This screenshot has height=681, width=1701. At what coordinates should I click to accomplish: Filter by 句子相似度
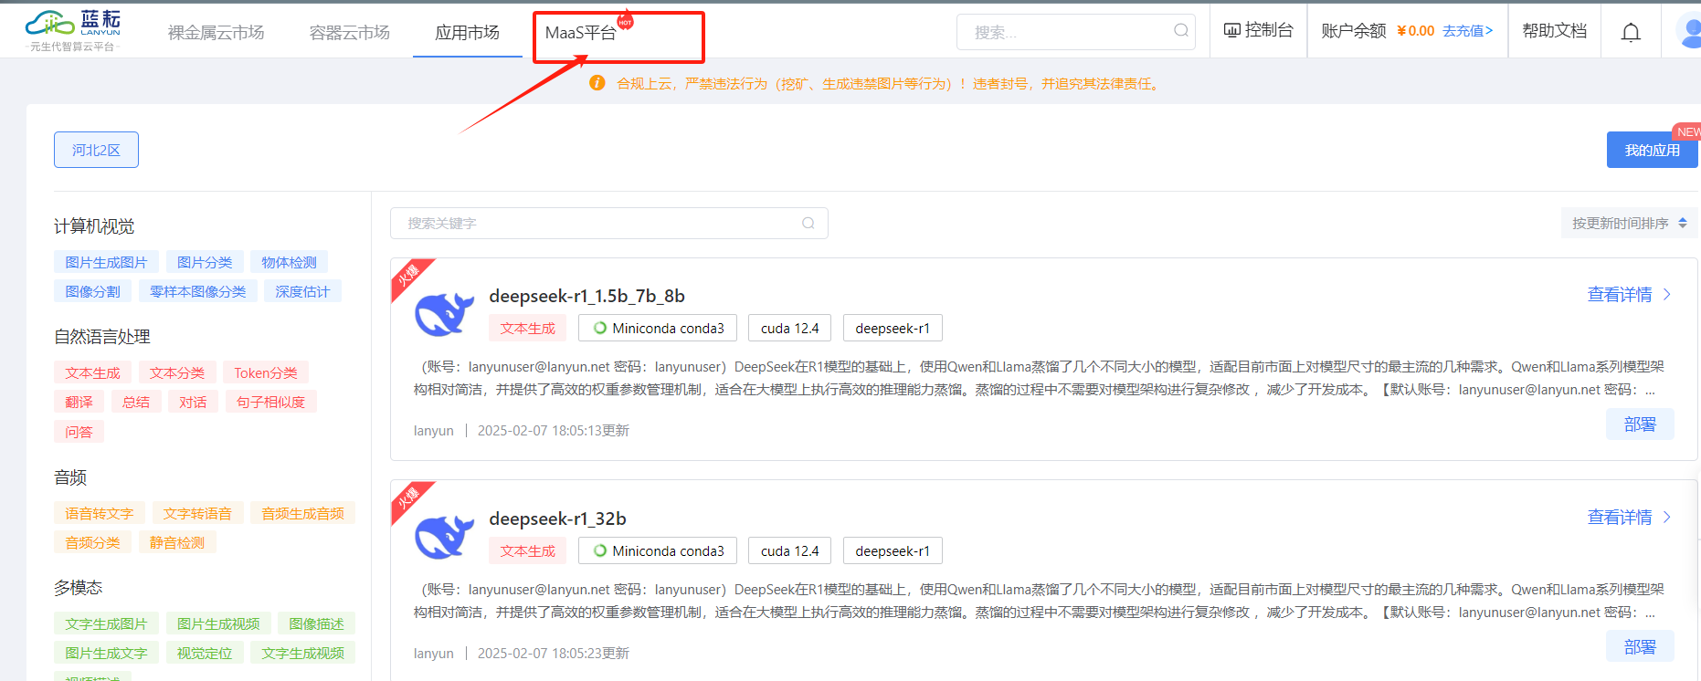pos(270,402)
